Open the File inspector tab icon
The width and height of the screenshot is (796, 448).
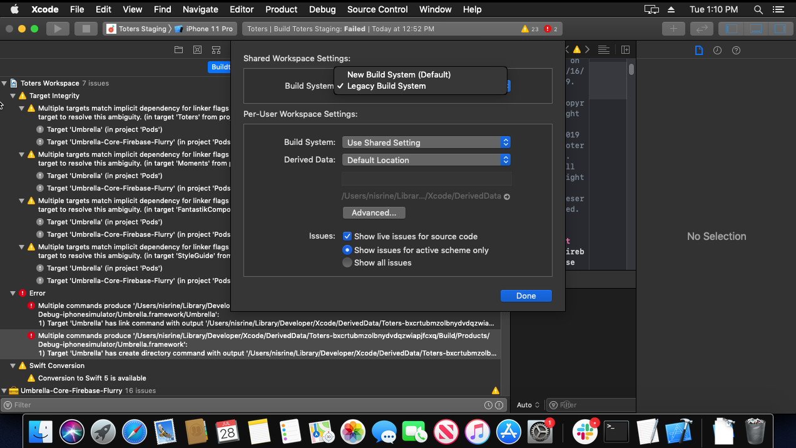point(699,50)
